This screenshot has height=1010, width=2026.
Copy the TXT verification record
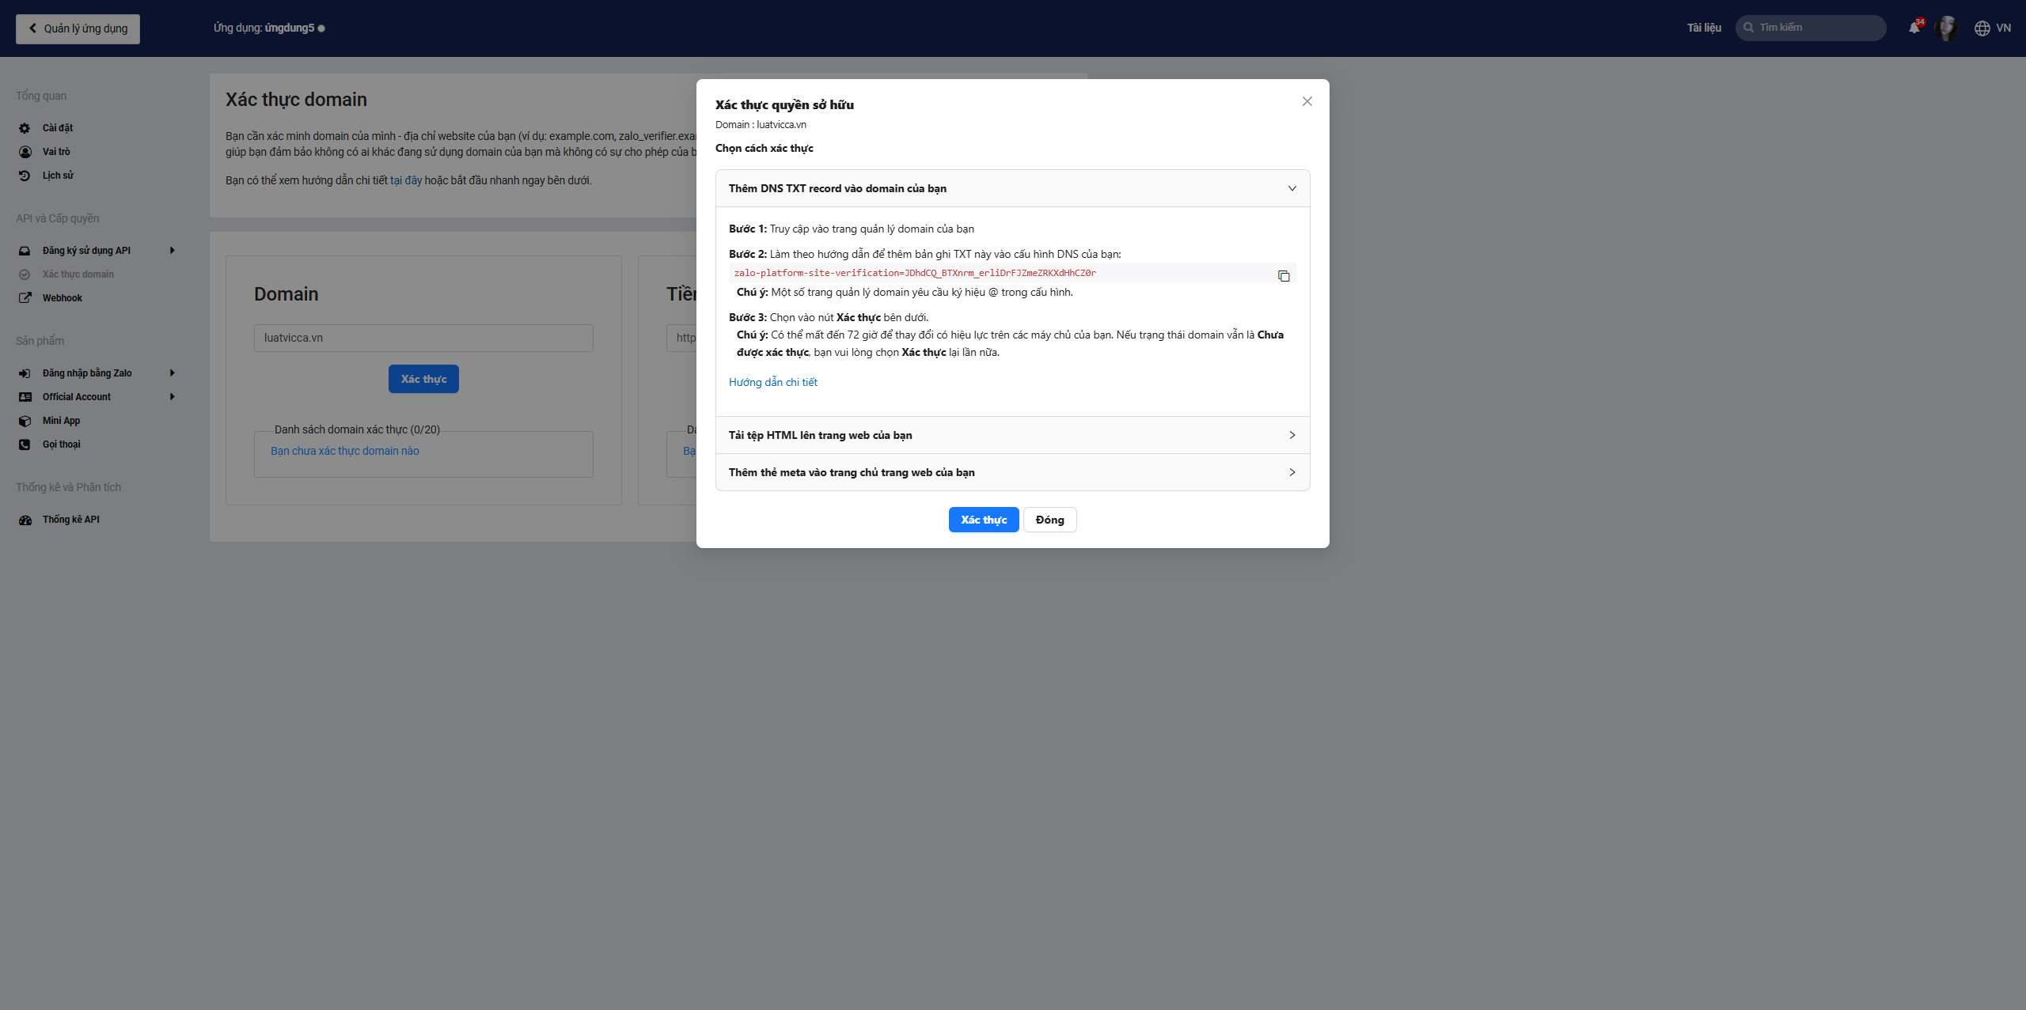point(1284,275)
